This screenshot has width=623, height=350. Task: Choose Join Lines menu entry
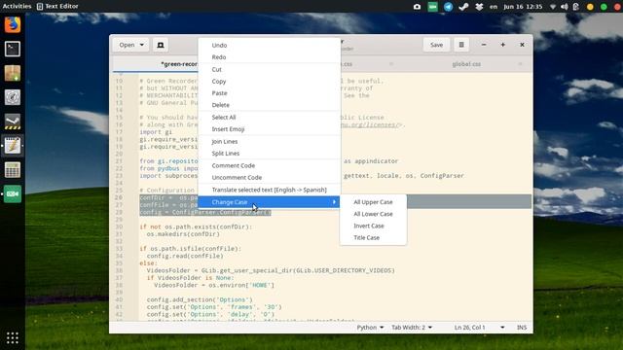click(x=269, y=142)
